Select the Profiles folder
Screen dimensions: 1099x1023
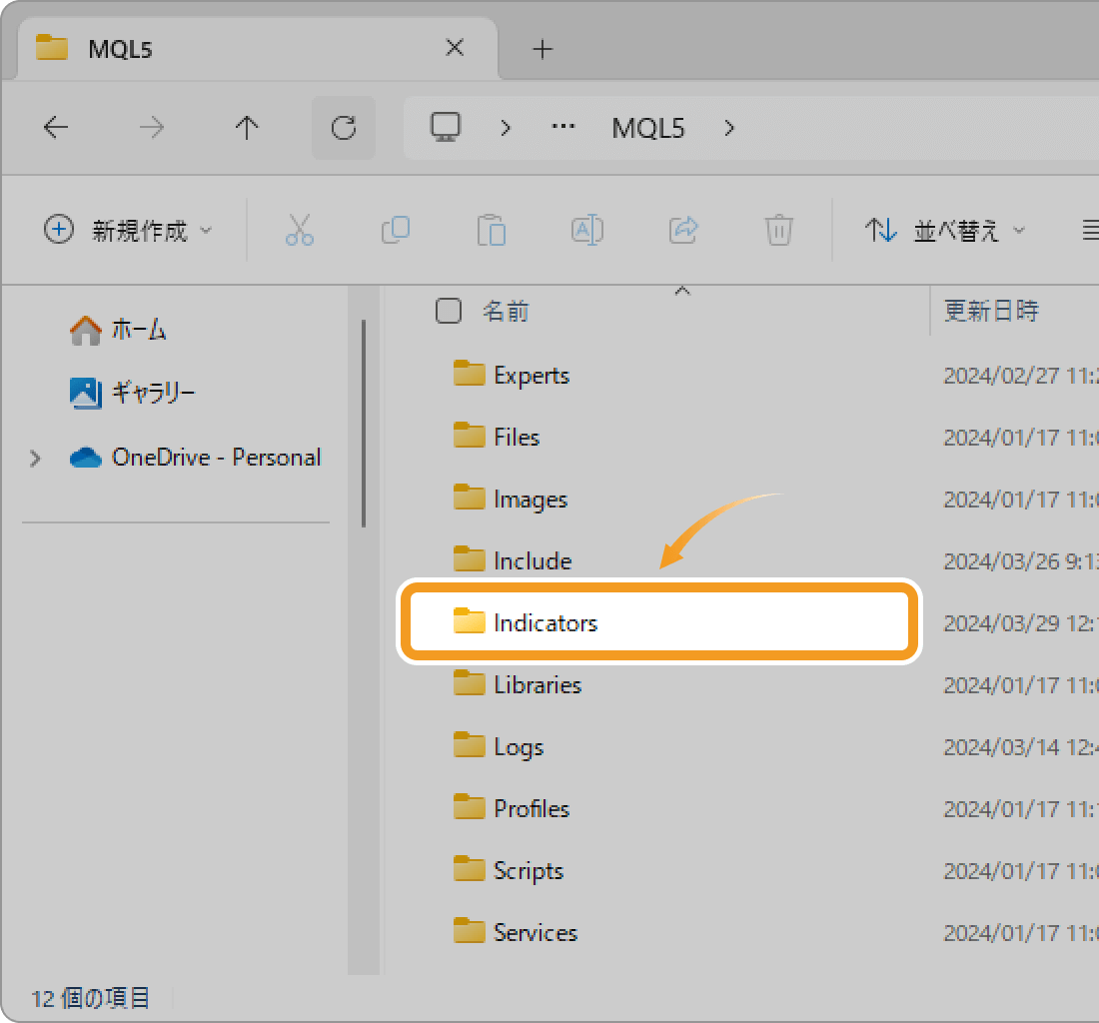pos(511,808)
